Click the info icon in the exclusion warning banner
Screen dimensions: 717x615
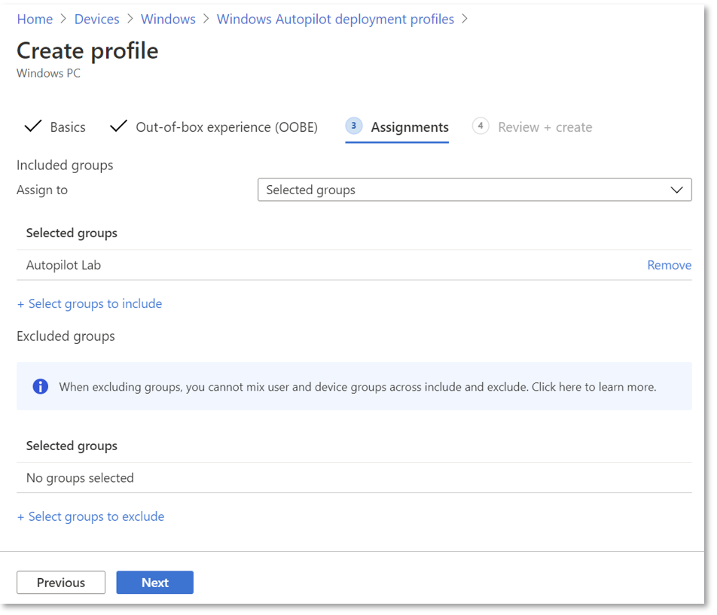coord(40,386)
